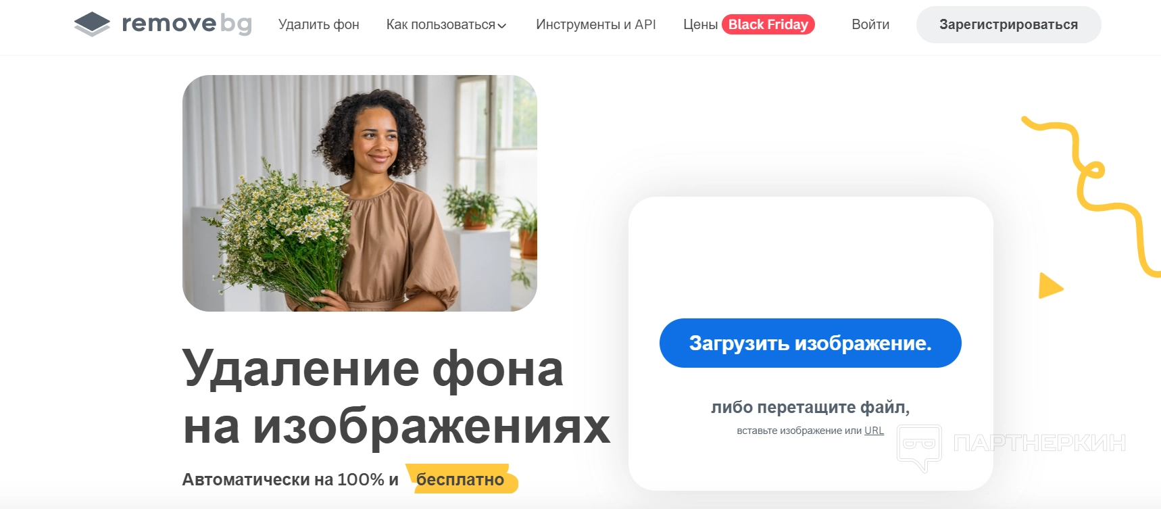1161x509 pixels.
Task: Expand the Как пользоваться dropdown
Action: pyautogui.click(x=446, y=24)
